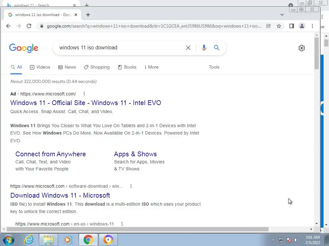
Task: Go back to previous page in Chrome
Action: [8, 26]
